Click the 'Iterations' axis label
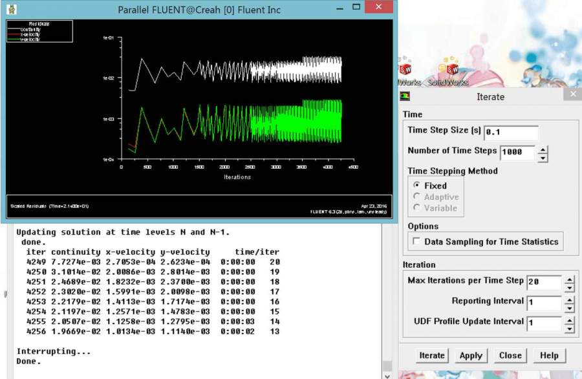This screenshot has width=582, height=379. pyautogui.click(x=237, y=177)
